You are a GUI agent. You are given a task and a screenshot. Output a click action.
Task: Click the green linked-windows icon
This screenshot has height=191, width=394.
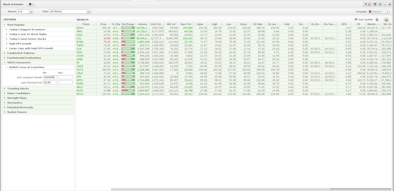pos(380,4)
